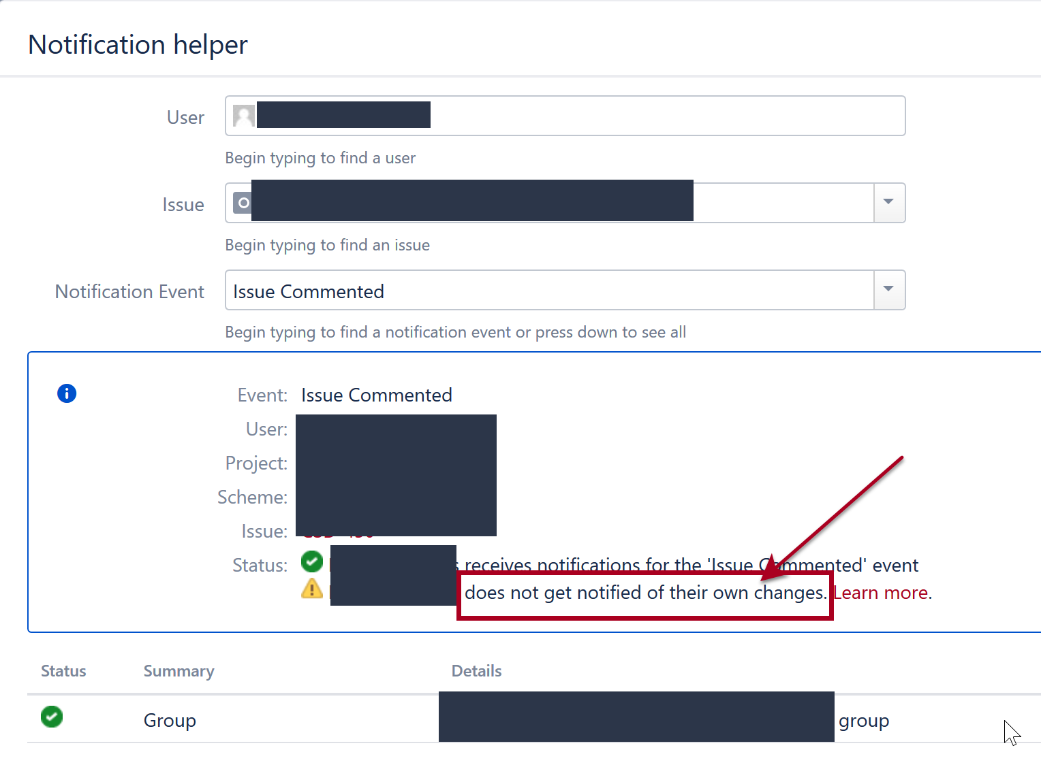The height and width of the screenshot is (767, 1041).
Task: Click 'does not get notified of their own changes' text
Action: click(x=645, y=593)
